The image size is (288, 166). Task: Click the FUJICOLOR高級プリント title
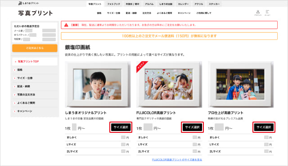pos(156,113)
